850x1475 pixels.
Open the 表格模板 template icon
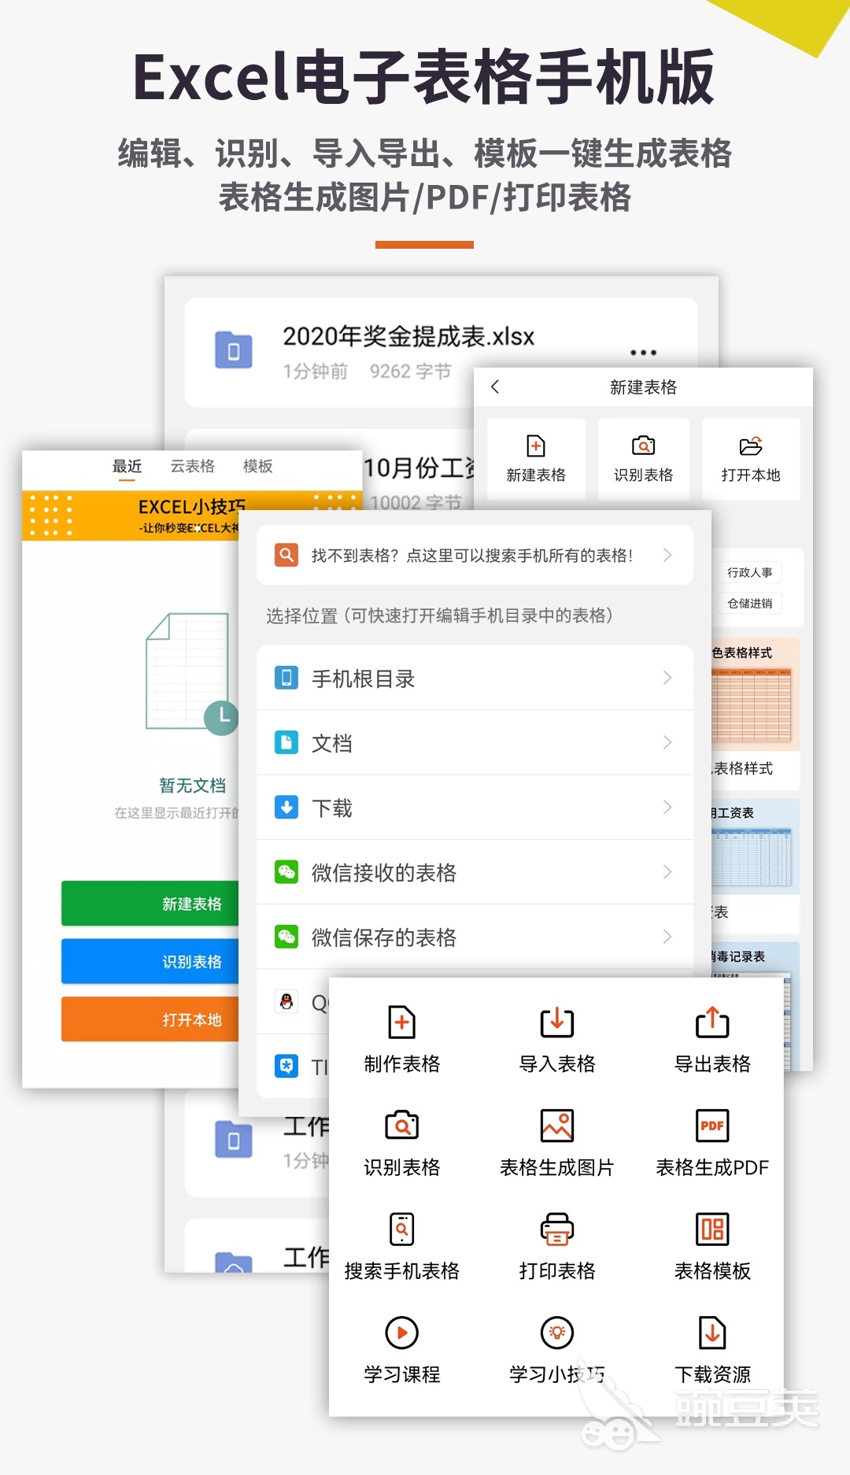click(x=712, y=1229)
